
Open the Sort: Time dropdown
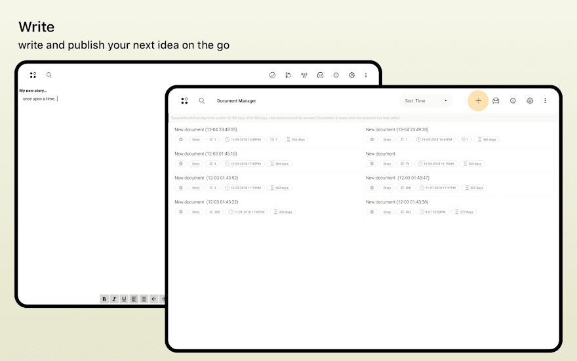tap(426, 100)
